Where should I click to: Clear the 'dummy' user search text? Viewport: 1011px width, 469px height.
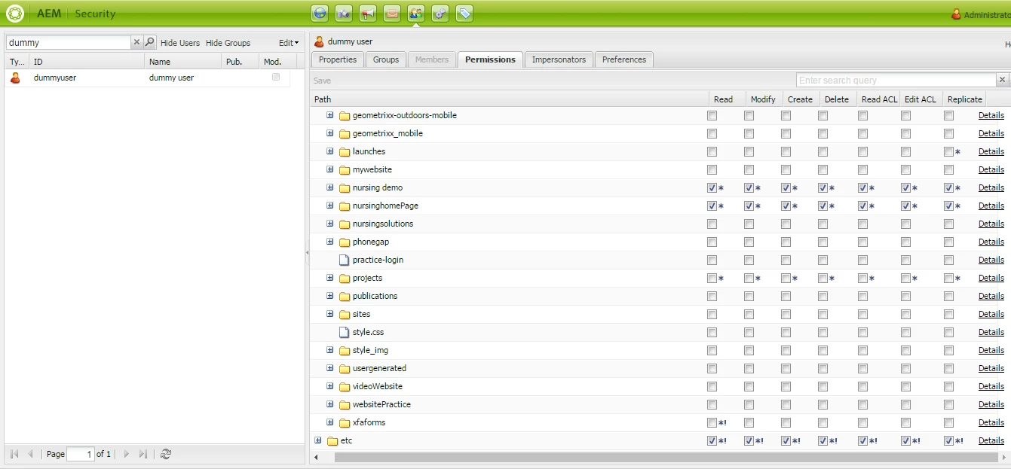[136, 42]
